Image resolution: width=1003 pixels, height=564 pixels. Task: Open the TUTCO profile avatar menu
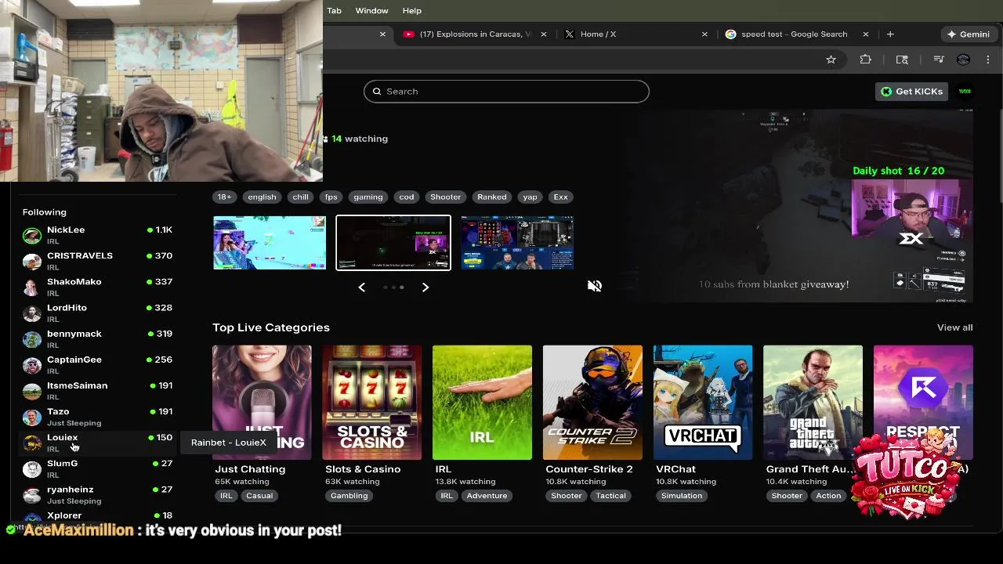pyautogui.click(x=965, y=92)
